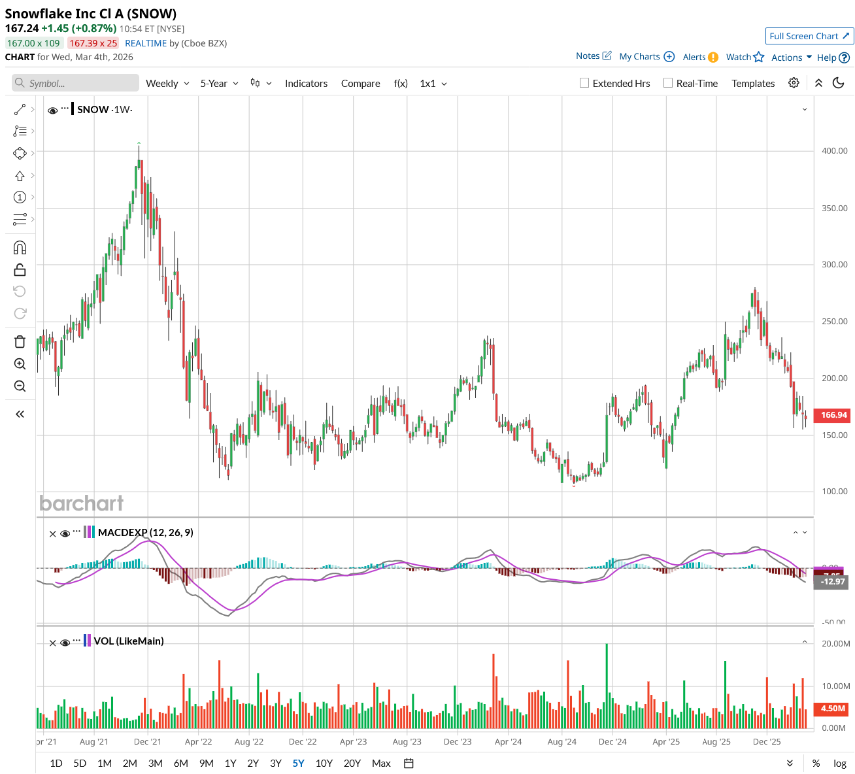Open the 5-Year period dropdown
Image resolution: width=855 pixels, height=774 pixels.
click(x=220, y=83)
